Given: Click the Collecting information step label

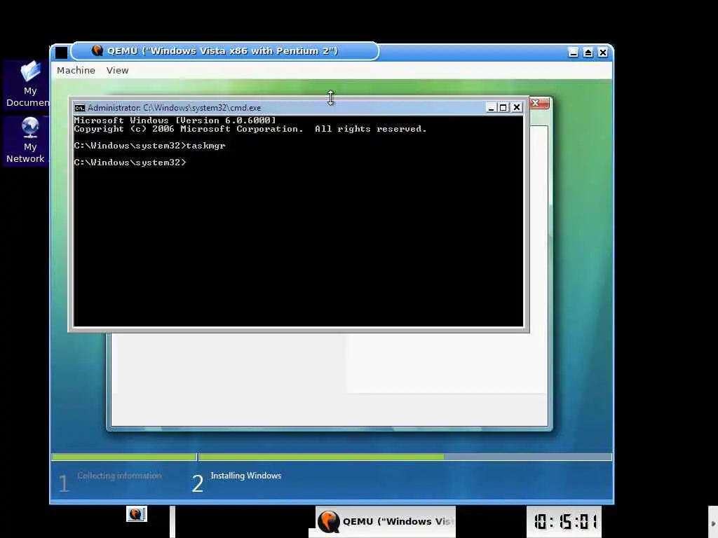Looking at the screenshot, I should tap(119, 476).
